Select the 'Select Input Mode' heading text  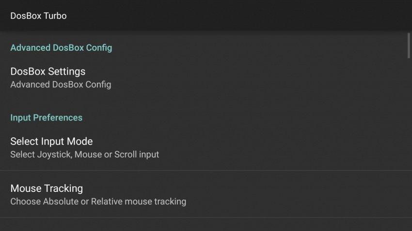51,142
